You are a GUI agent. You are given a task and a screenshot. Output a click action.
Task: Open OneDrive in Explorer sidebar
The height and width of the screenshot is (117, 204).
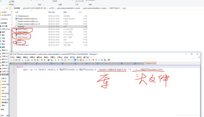(x=4, y=19)
